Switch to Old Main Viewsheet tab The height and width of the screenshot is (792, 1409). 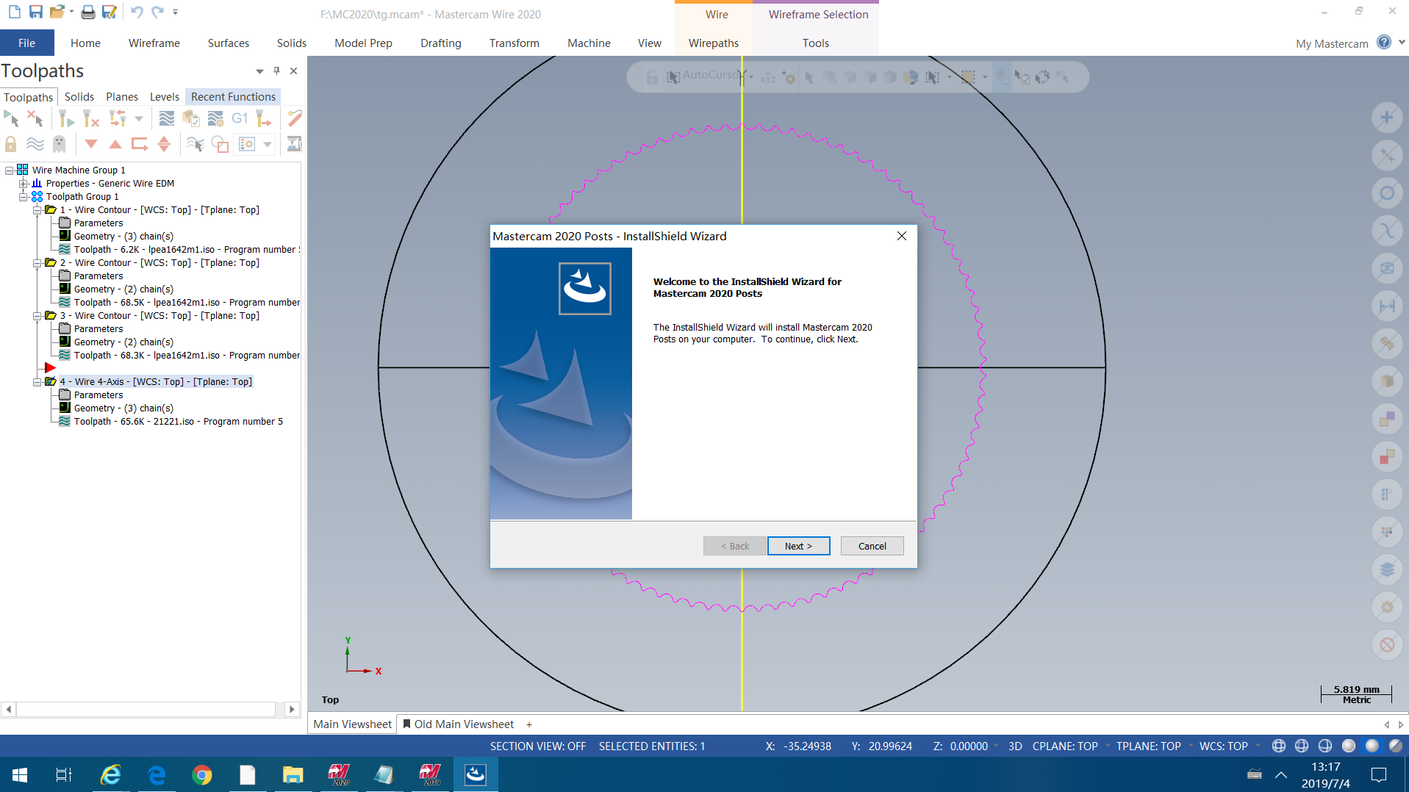459,724
